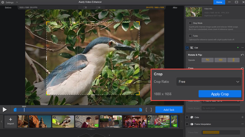This screenshot has width=245, height=137.
Task: Show info for small bird thumbnail
Action: click(x=54, y=117)
